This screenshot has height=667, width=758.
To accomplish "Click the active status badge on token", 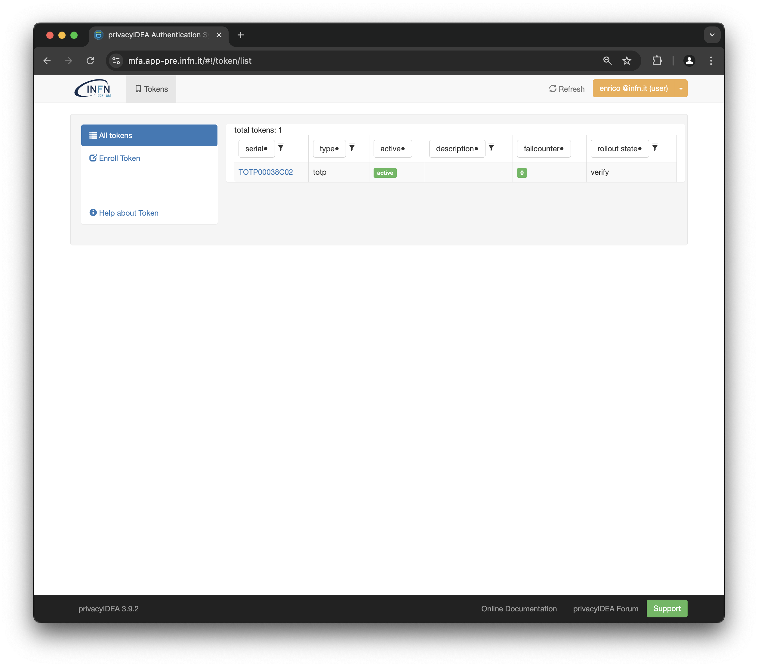I will (x=385, y=172).
